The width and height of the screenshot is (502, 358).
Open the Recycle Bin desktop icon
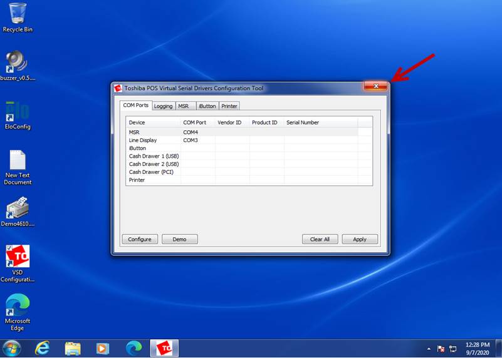[x=18, y=14]
